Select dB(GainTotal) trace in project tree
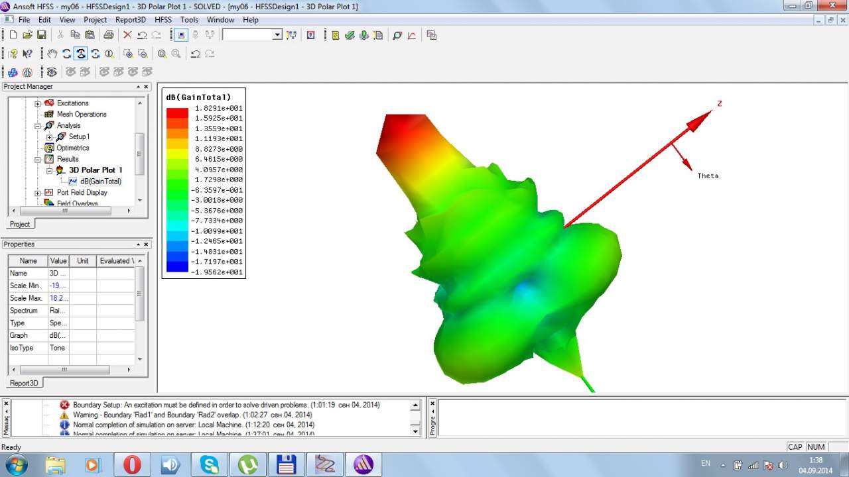Viewport: 849px width, 477px height. tap(100, 182)
